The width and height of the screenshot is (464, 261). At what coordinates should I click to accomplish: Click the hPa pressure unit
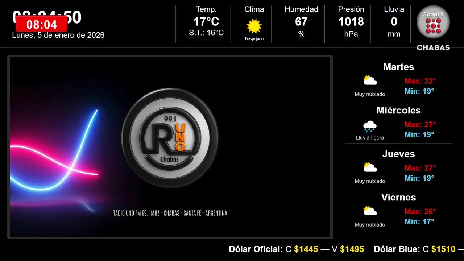[x=351, y=34]
